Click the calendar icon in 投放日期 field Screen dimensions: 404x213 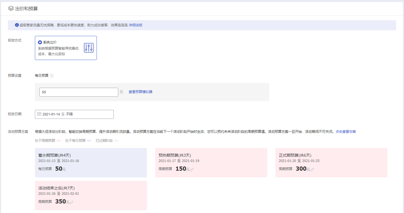[x=39, y=114]
